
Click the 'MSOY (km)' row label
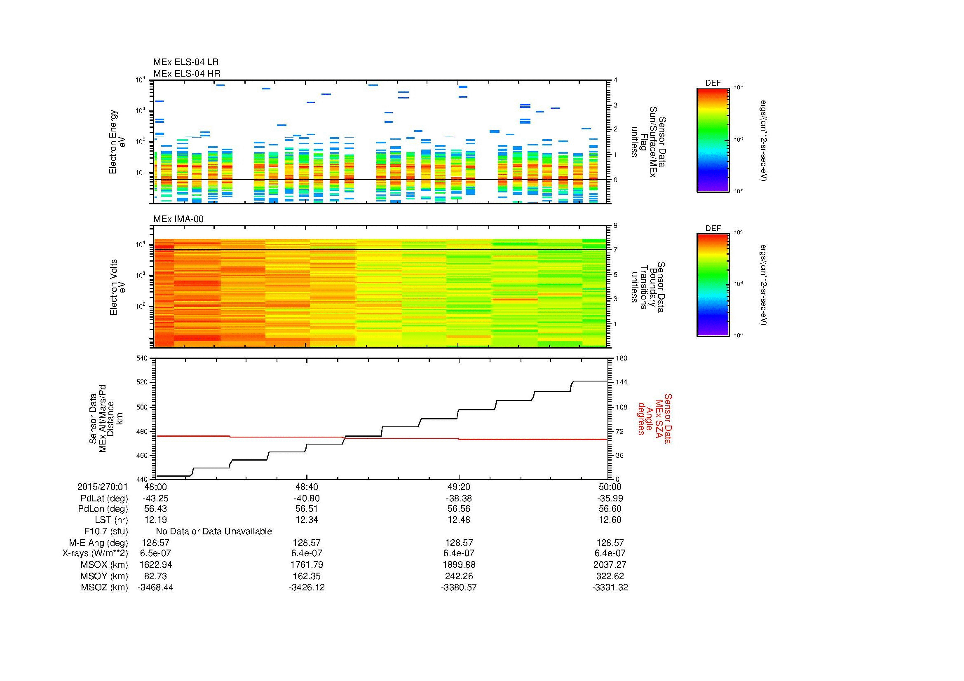104,576
